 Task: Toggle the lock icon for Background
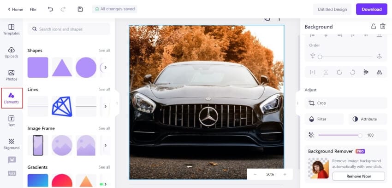coord(373,26)
